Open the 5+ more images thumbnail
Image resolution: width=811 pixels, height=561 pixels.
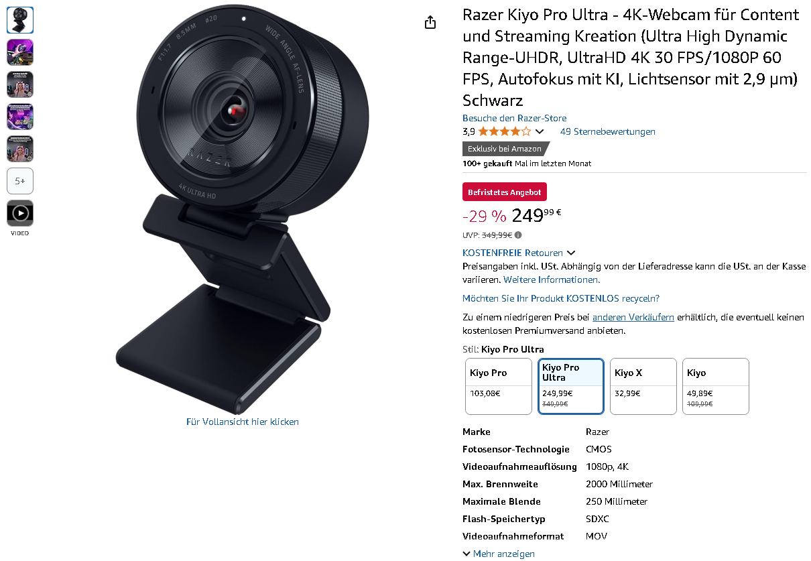pyautogui.click(x=20, y=181)
